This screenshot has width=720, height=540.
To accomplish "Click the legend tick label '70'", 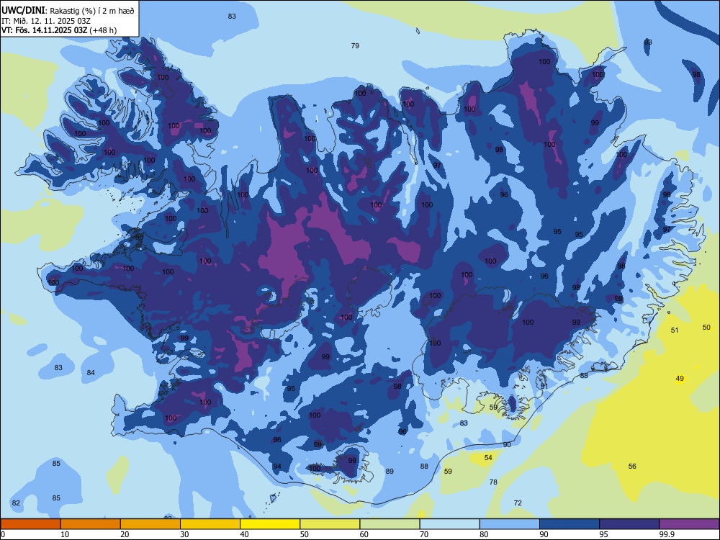I will click(x=424, y=534).
